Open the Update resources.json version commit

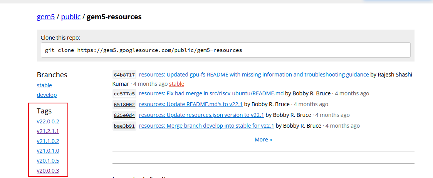[201, 115]
